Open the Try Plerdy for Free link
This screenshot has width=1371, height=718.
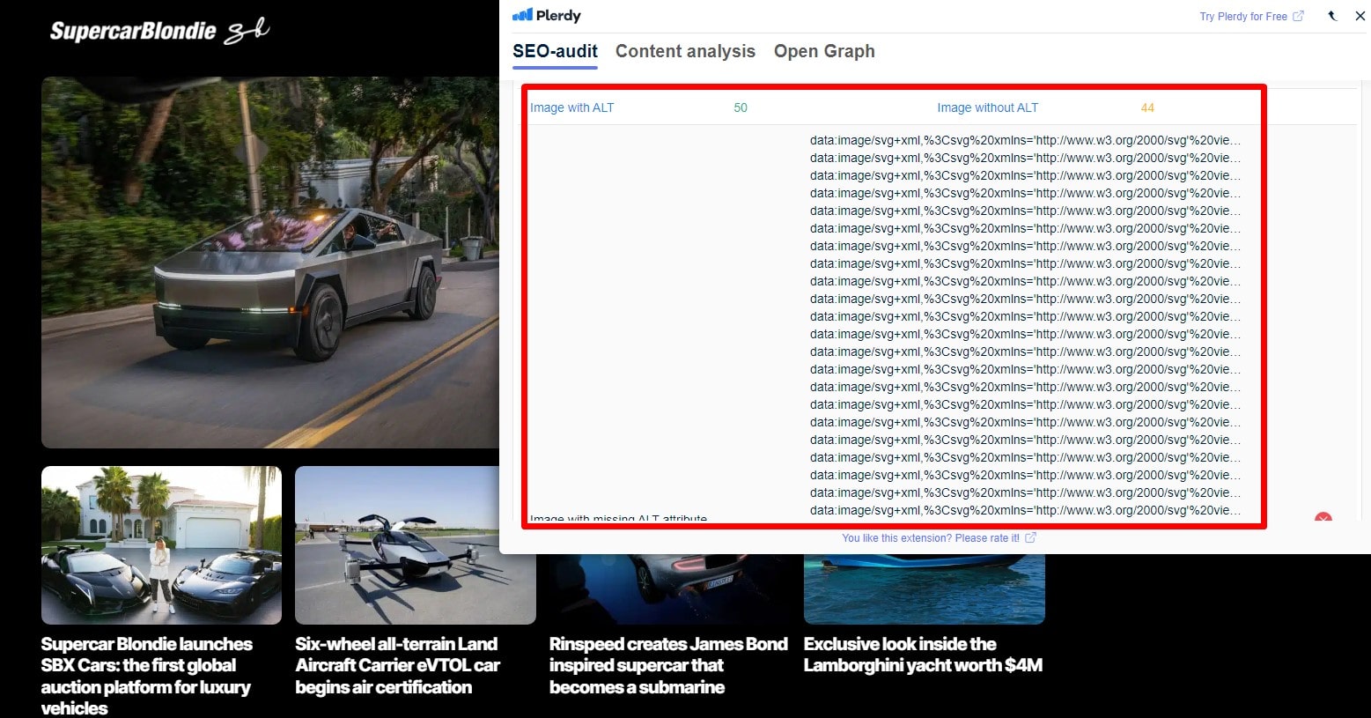pyautogui.click(x=1243, y=17)
